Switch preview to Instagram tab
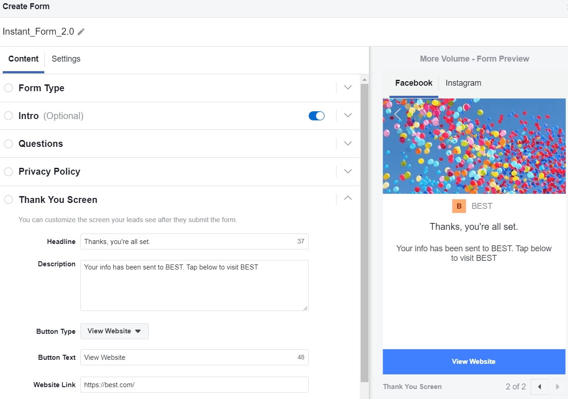Image resolution: width=568 pixels, height=399 pixels. point(463,83)
